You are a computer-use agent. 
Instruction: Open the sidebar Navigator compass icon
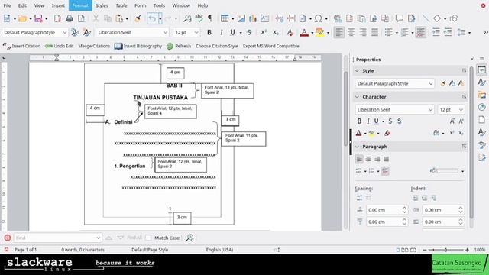482,107
